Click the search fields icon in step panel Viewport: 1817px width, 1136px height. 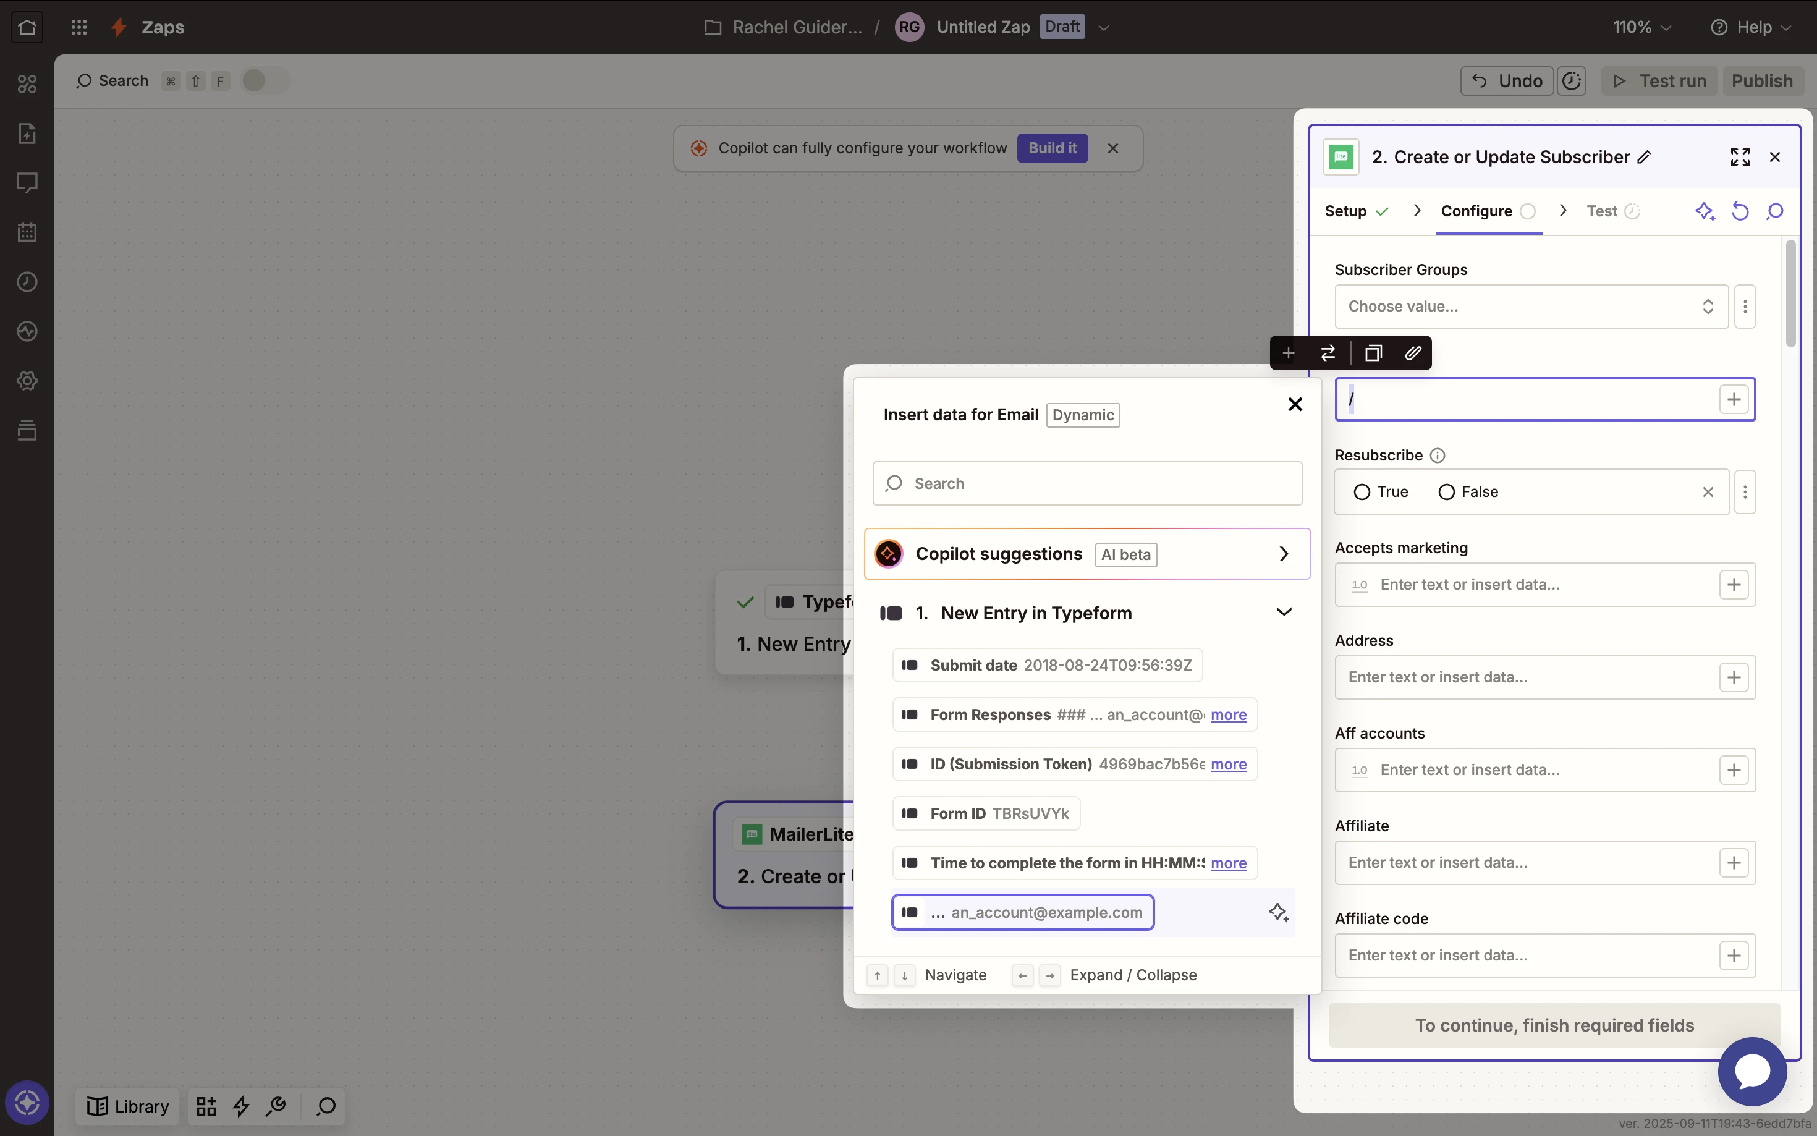1775,211
